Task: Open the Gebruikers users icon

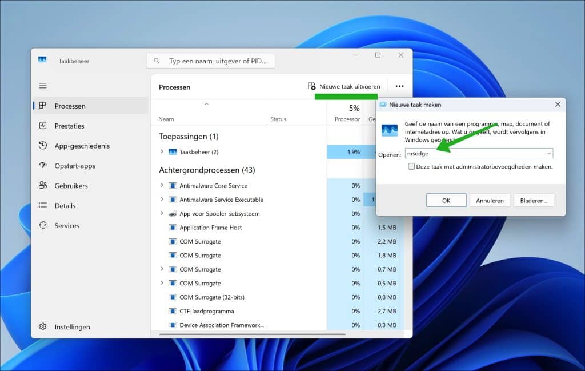Action: click(x=43, y=185)
